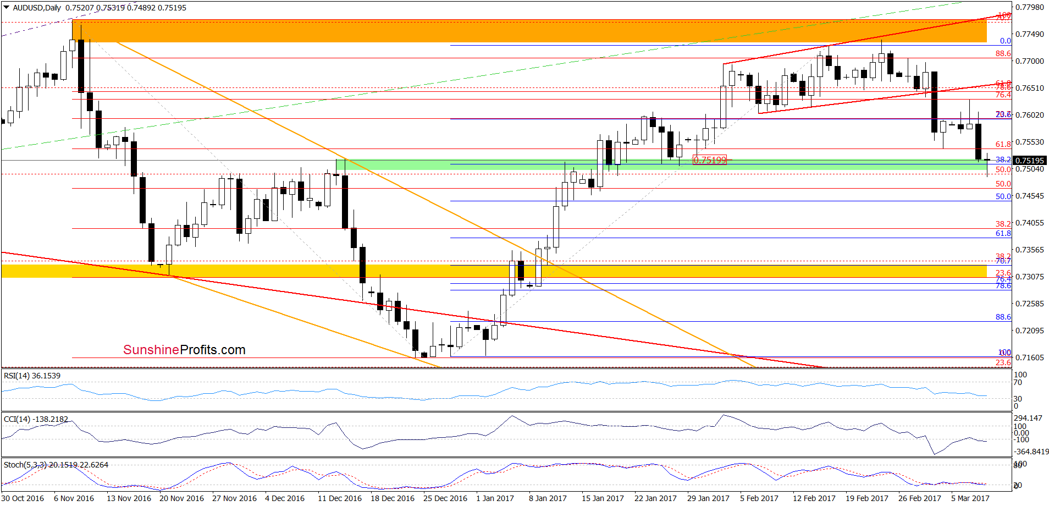Click the 6 Nov 2016 date label
The image size is (1049, 506).
74,498
